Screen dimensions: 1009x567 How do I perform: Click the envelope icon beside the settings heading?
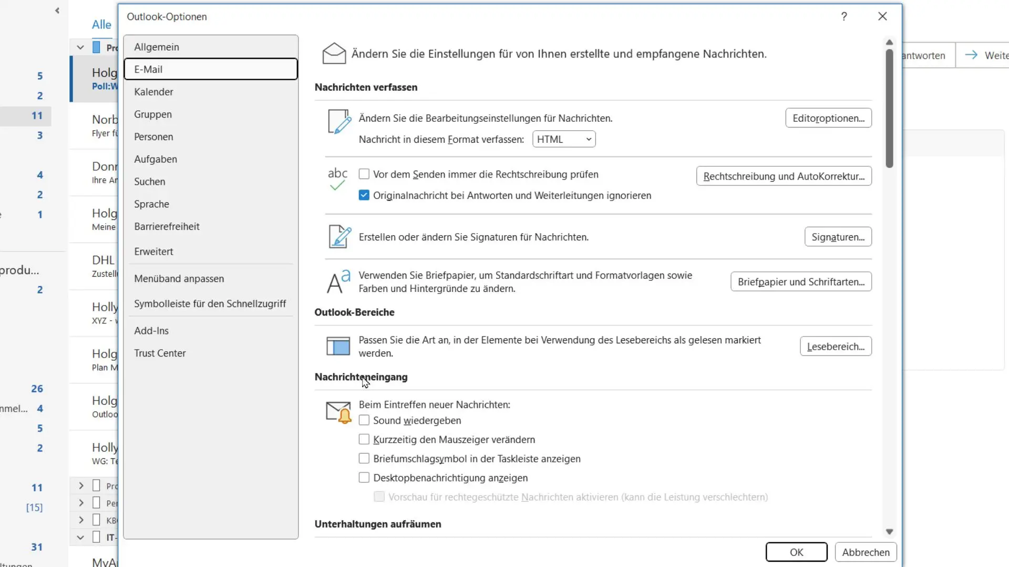coord(334,53)
